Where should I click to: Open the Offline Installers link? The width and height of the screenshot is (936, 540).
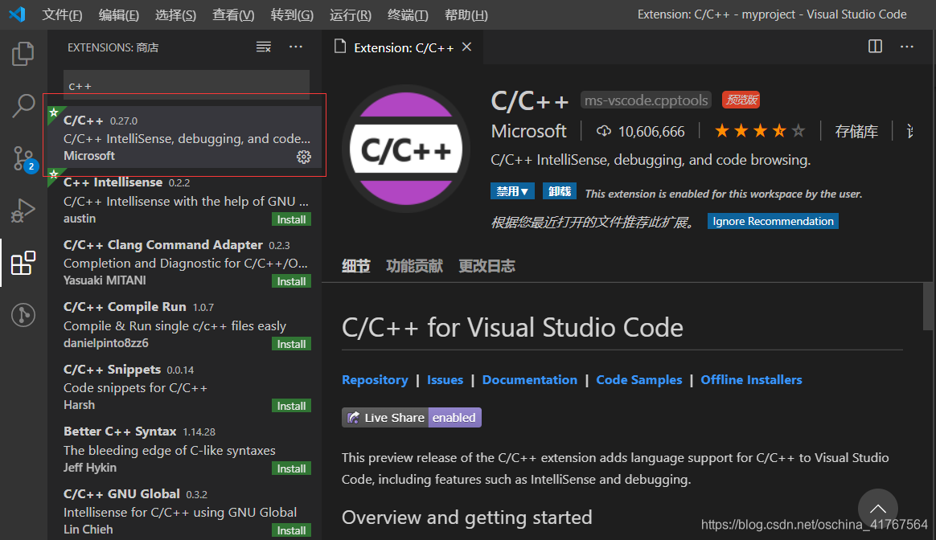(751, 380)
